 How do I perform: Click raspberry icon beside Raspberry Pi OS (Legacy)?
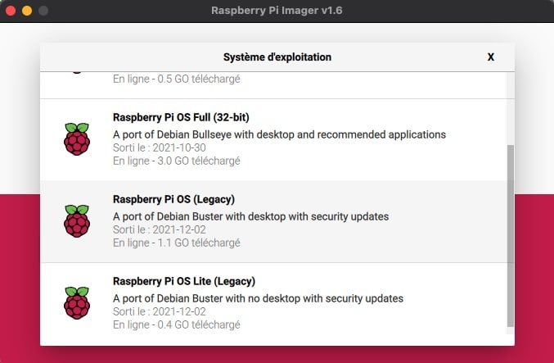click(77, 221)
